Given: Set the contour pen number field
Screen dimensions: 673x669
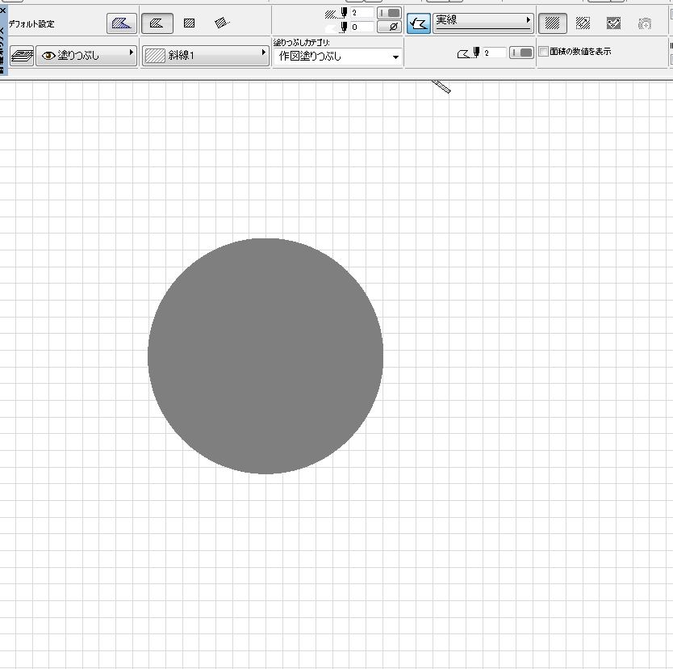Looking at the screenshot, I should click(495, 53).
